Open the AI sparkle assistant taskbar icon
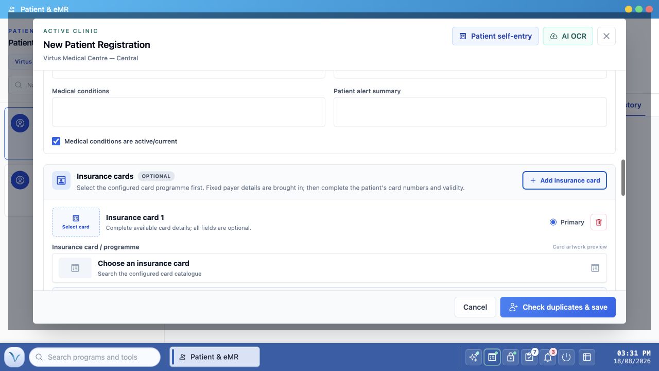659x371 pixels. [474, 357]
